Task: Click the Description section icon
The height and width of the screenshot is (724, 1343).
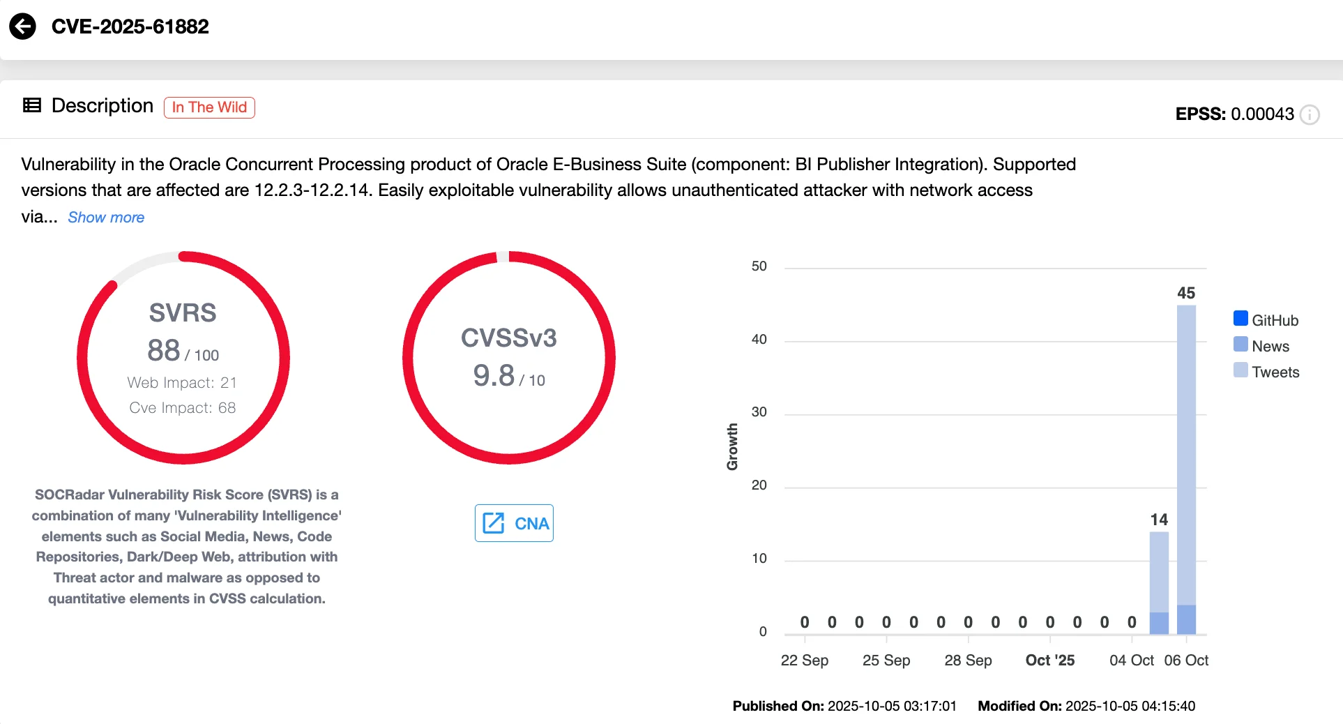Action: (x=31, y=105)
